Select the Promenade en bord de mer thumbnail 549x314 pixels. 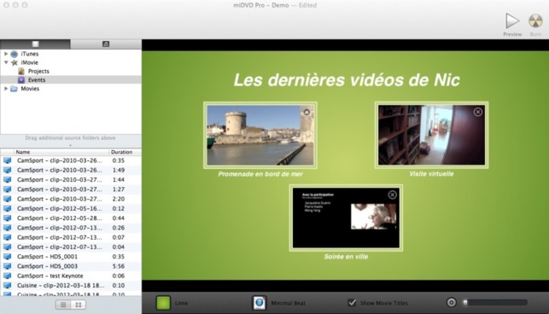(x=260, y=135)
